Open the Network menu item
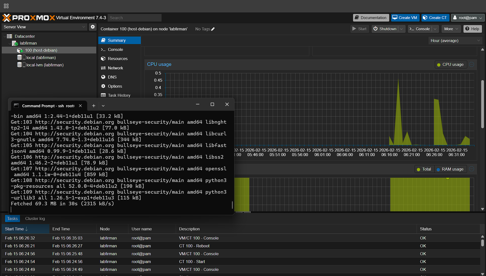The width and height of the screenshot is (486, 276). (115, 68)
